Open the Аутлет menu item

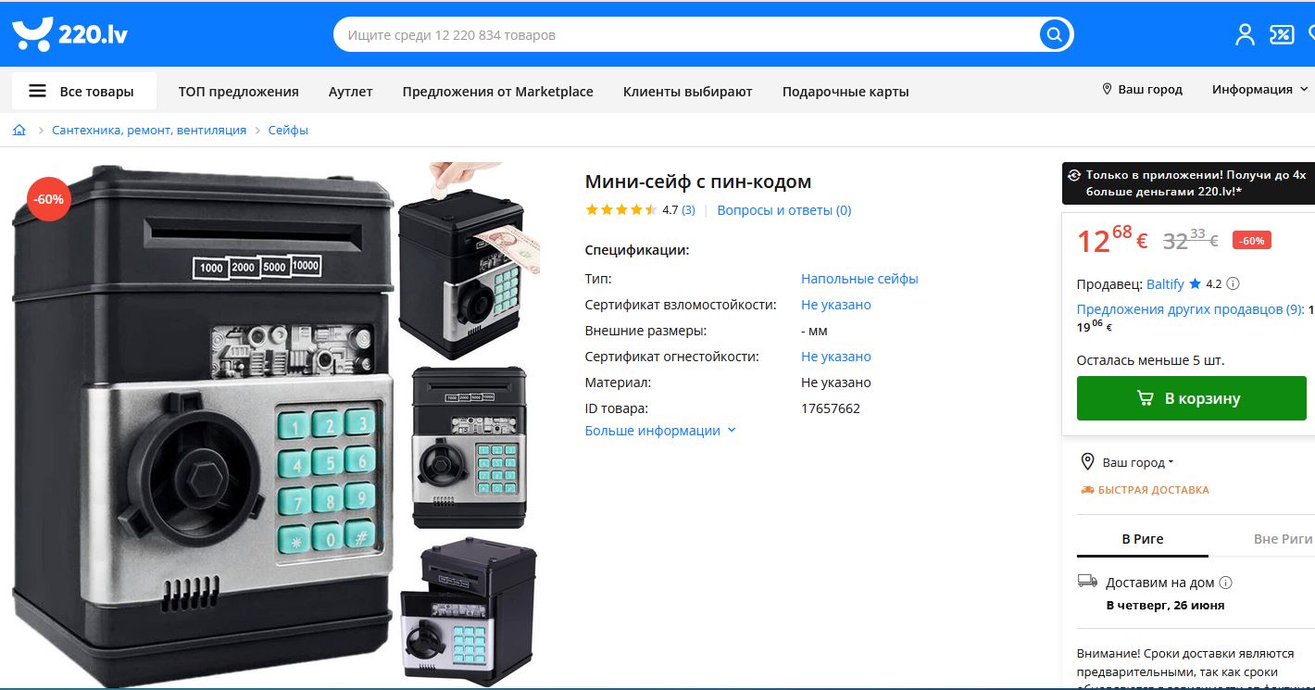(350, 92)
